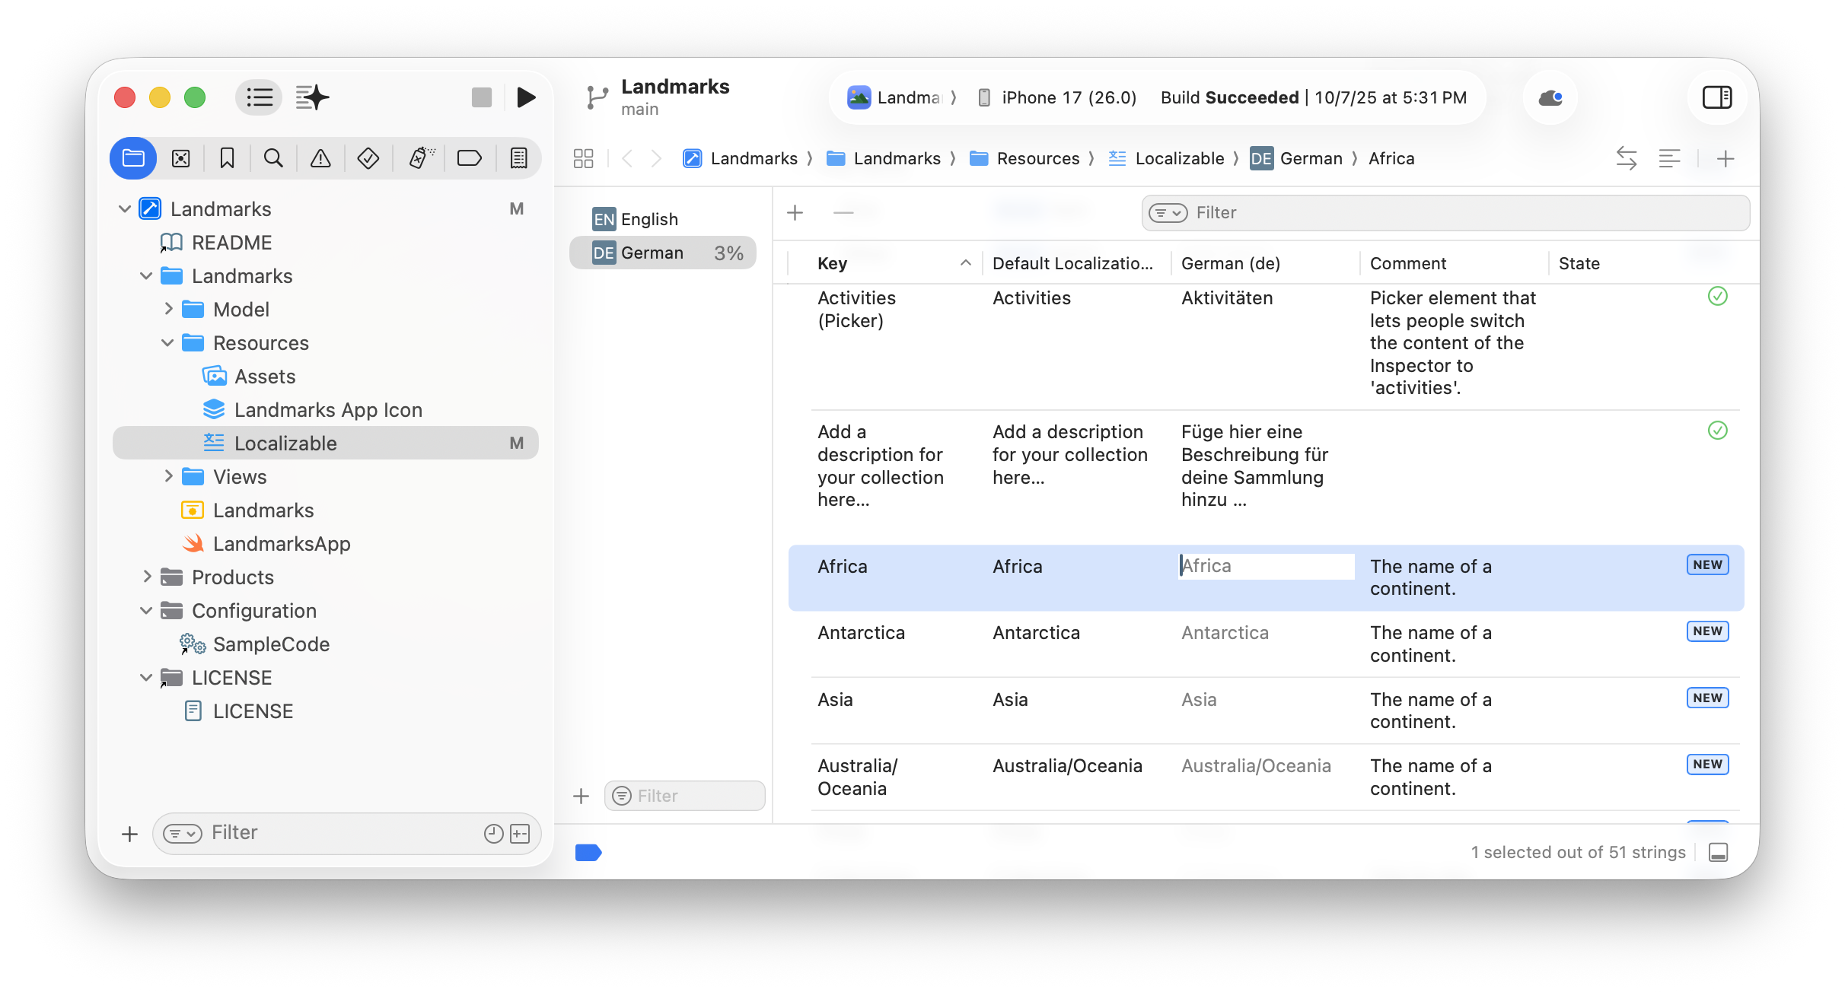Toggle the right inspector panel
The image size is (1845, 992).
(x=1717, y=97)
